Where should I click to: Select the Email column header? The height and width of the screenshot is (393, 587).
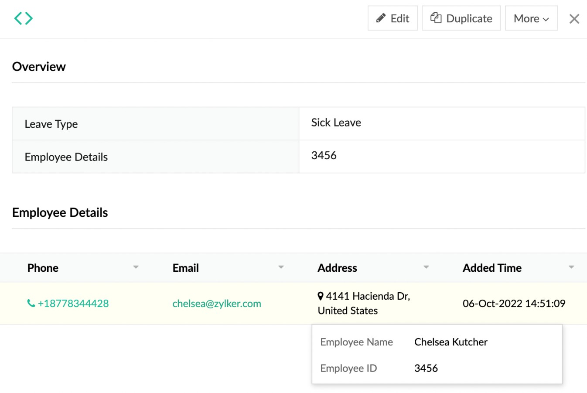coord(185,268)
